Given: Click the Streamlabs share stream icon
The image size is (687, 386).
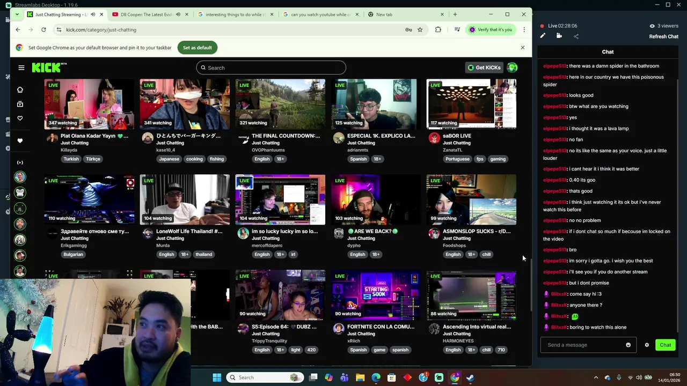Looking at the screenshot, I should pyautogui.click(x=576, y=36).
